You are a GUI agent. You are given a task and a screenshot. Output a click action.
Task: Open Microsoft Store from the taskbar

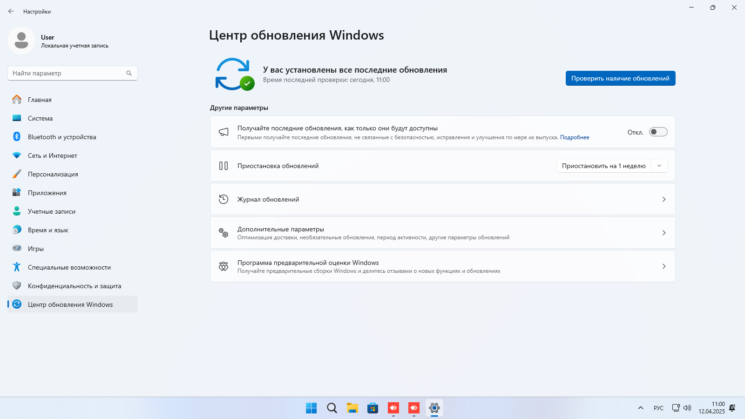pyautogui.click(x=372, y=408)
